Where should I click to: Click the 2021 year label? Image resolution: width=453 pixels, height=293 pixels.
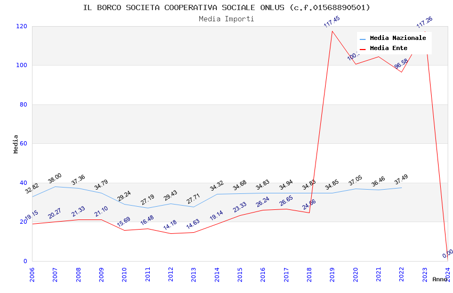pyautogui.click(x=379, y=274)
